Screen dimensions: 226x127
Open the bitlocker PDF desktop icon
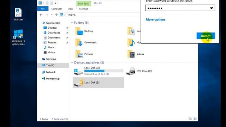18,14
